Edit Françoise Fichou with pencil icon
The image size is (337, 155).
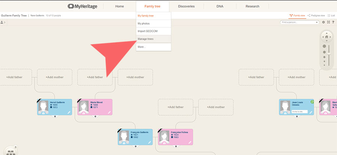(x=190, y=142)
